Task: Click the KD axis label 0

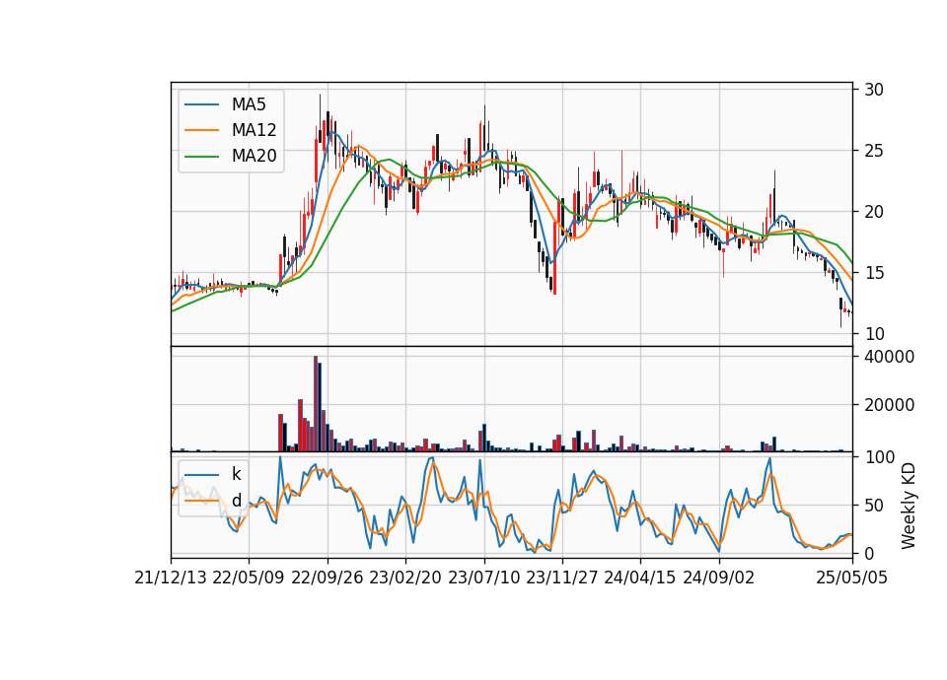Action: [869, 553]
